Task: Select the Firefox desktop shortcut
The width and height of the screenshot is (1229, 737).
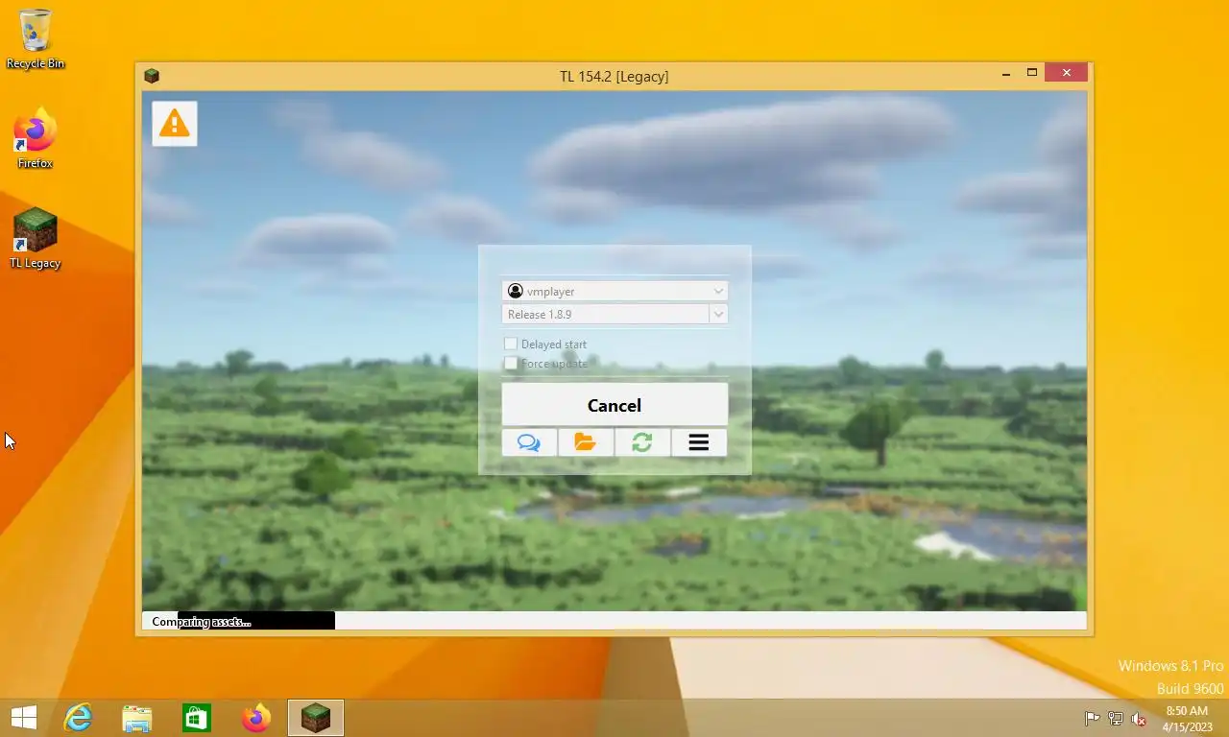Action: click(x=36, y=139)
